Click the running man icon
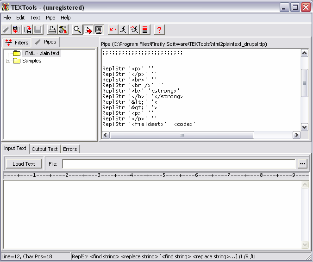The height and width of the screenshot is (262, 313). tap(123, 30)
